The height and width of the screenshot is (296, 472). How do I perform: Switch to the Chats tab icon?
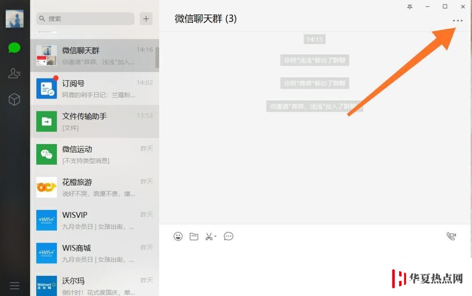point(14,48)
